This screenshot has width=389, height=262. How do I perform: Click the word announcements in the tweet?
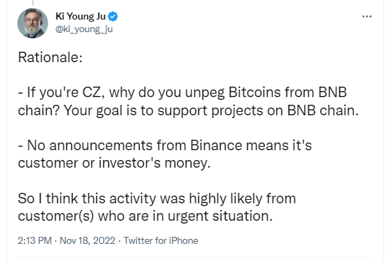(101, 145)
